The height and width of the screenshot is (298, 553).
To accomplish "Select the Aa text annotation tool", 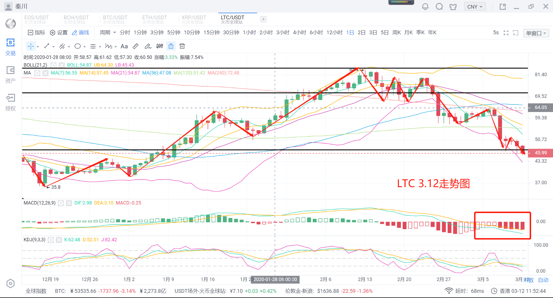I will tap(124, 46).
